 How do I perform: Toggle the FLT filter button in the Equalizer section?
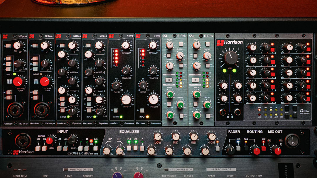pos(129,148)
